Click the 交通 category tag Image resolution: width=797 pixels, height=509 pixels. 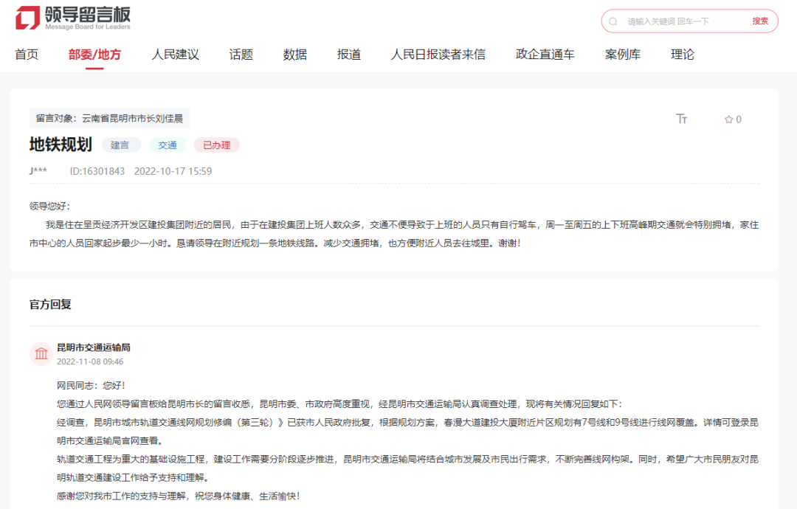point(167,145)
